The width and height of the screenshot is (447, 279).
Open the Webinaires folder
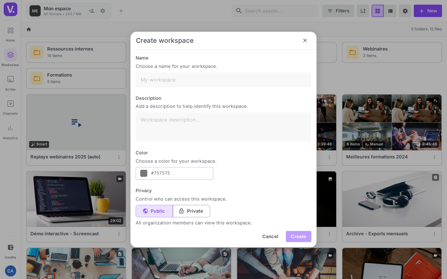(x=392, y=52)
